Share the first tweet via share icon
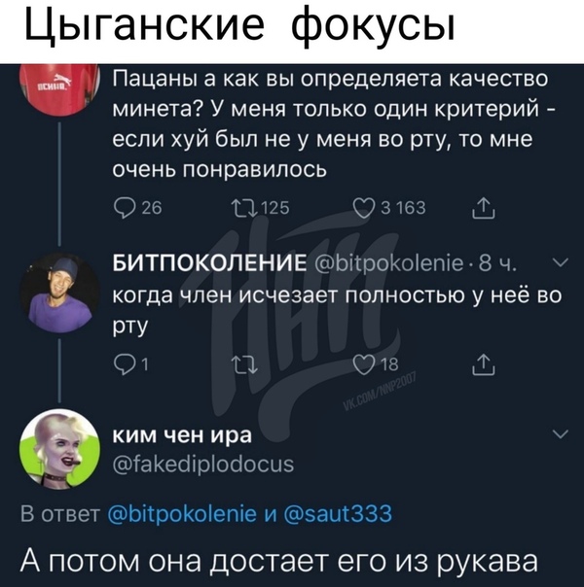The height and width of the screenshot is (587, 584). tap(484, 208)
